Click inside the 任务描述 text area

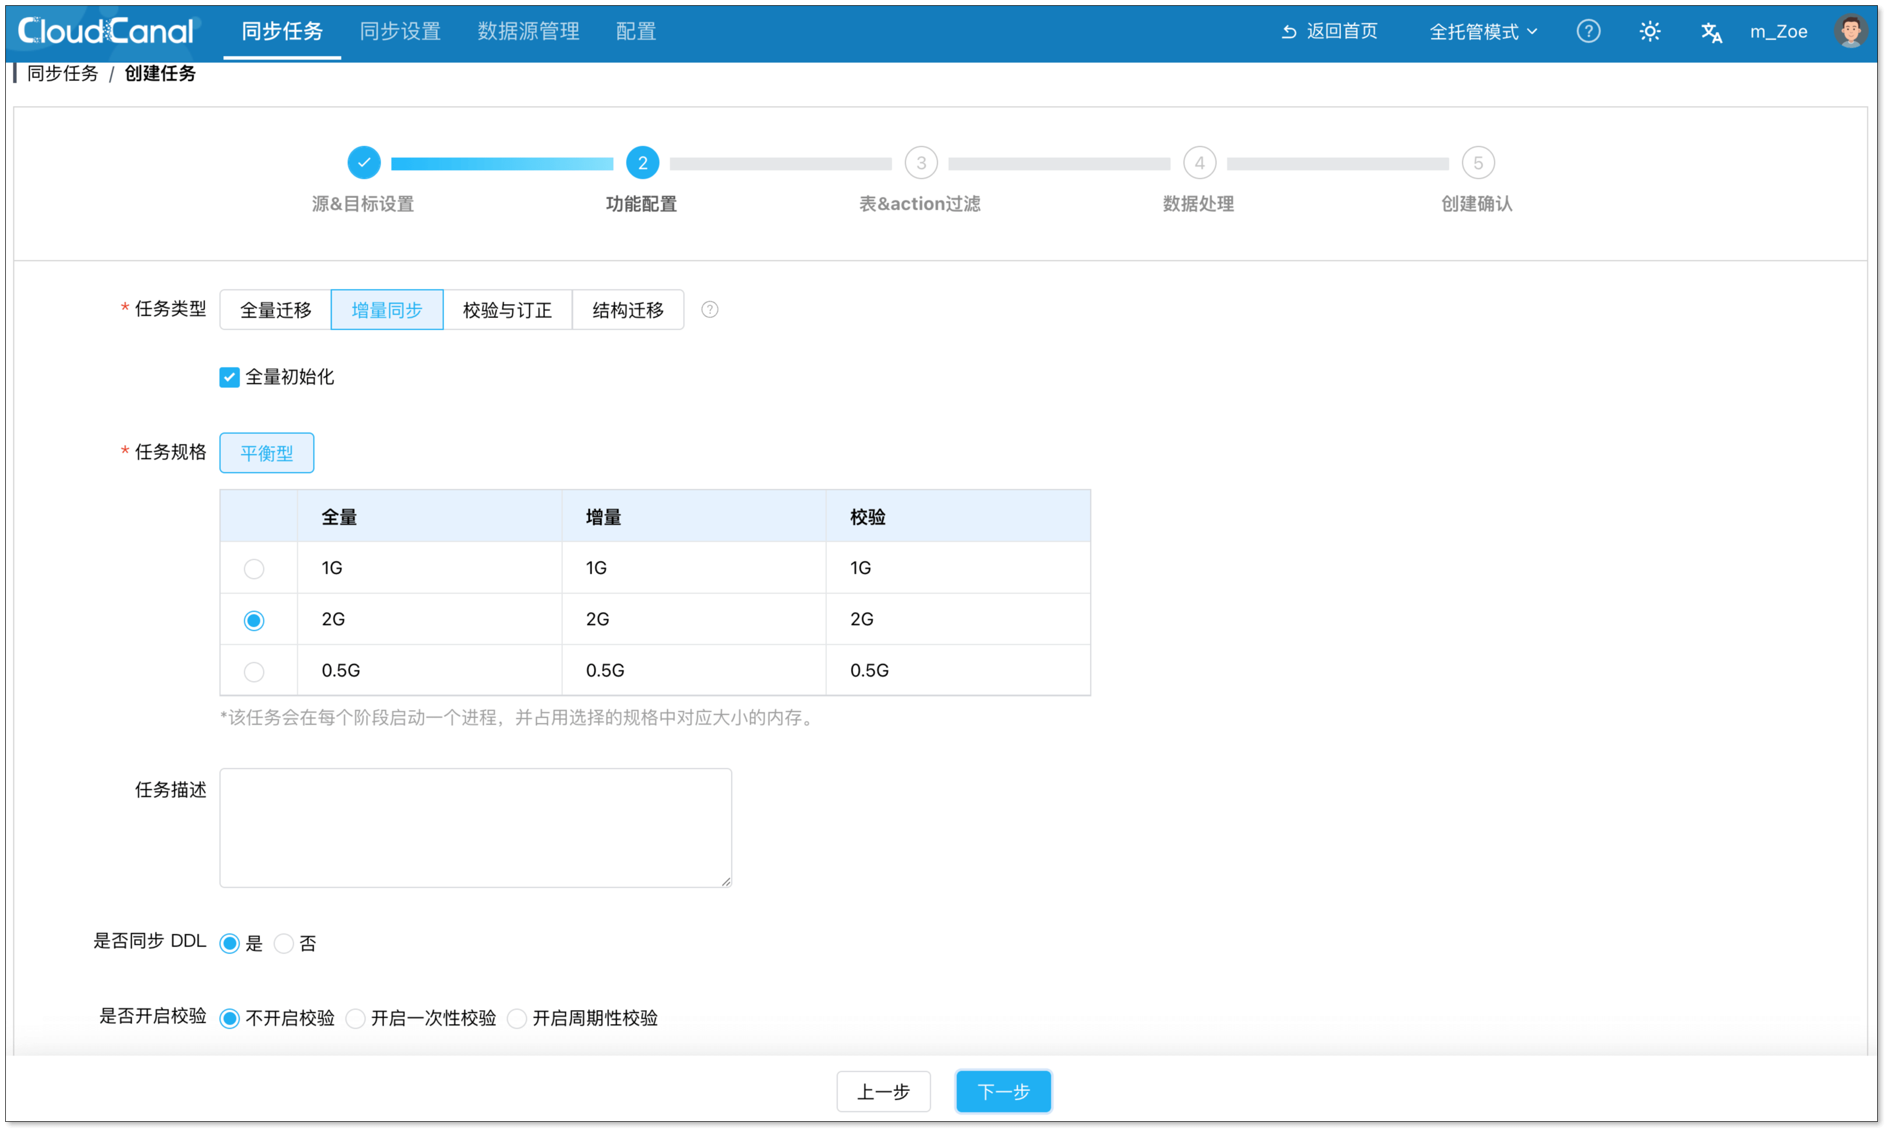pos(476,828)
